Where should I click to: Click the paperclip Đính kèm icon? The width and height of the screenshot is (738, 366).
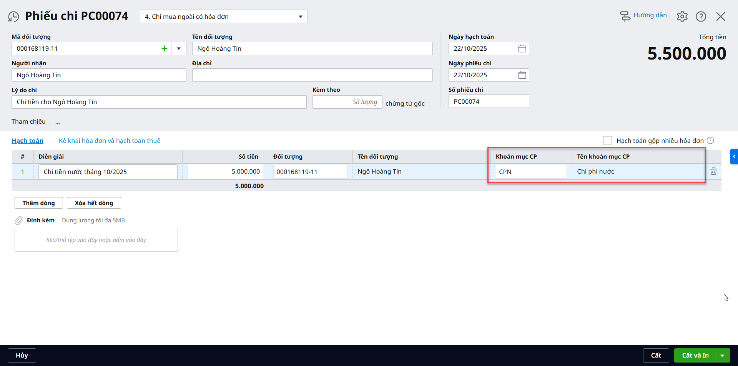19,220
